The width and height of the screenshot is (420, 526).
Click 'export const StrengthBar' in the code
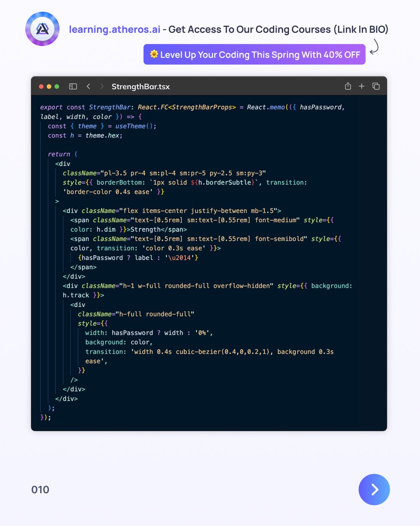pyautogui.click(x=85, y=107)
